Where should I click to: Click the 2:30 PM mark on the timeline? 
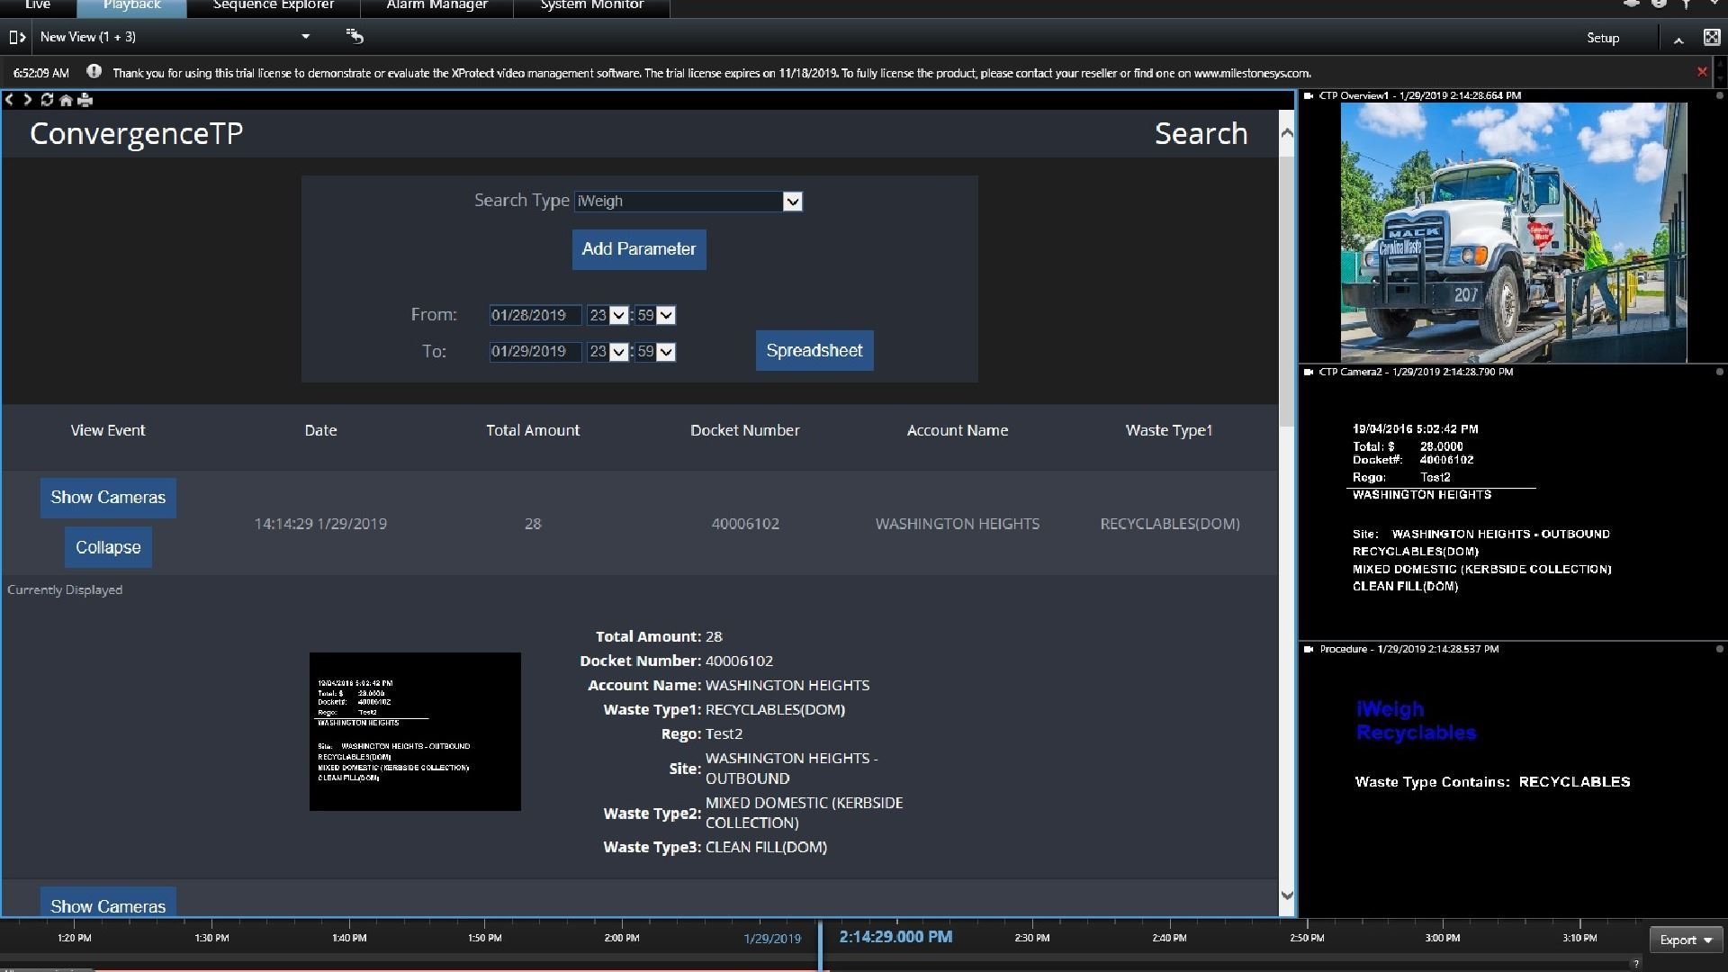click(1031, 938)
